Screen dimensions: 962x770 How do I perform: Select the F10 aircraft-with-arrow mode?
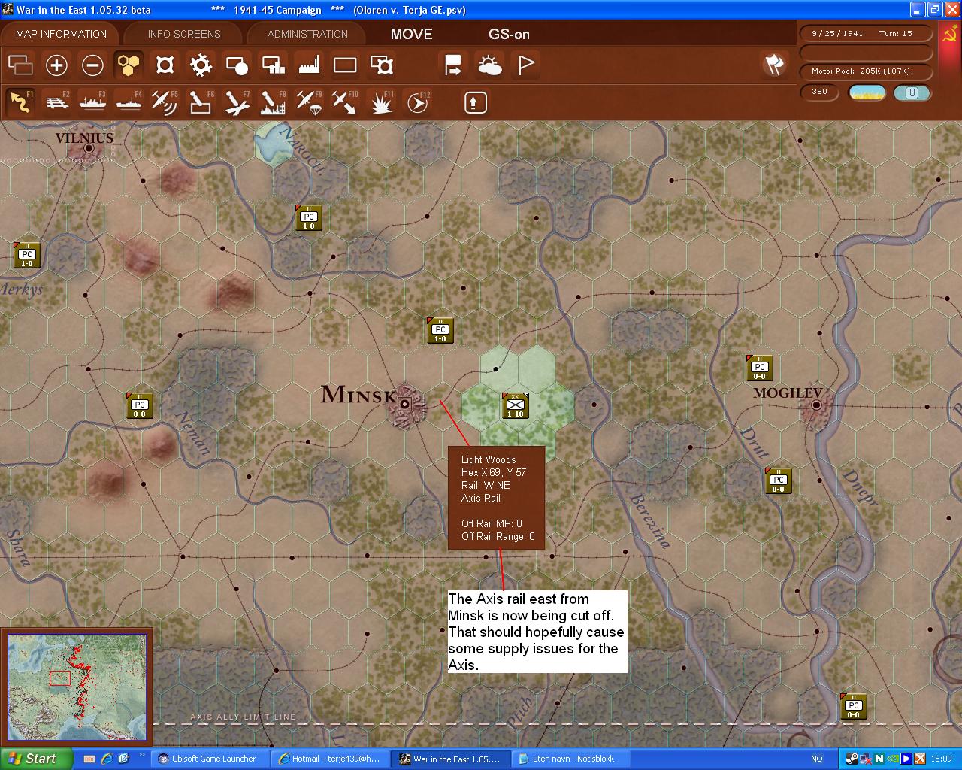point(345,102)
